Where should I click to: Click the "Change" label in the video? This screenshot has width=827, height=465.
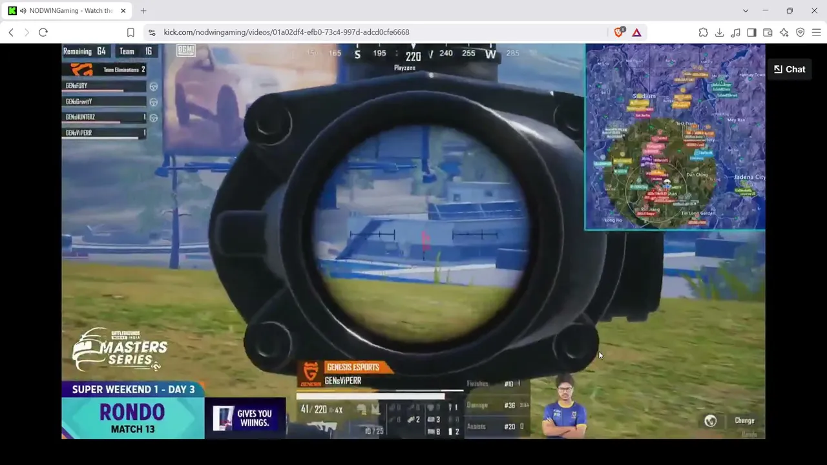tap(744, 420)
